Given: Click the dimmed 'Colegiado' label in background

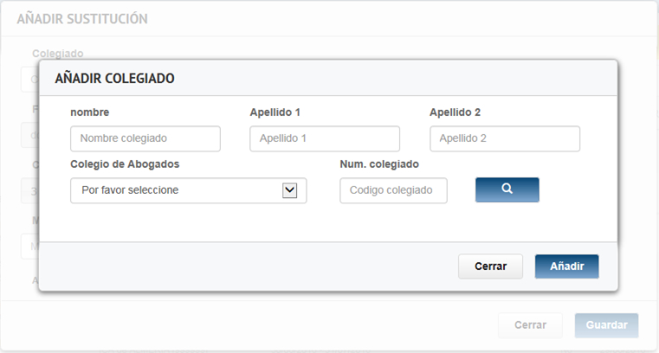Looking at the screenshot, I should 58,53.
